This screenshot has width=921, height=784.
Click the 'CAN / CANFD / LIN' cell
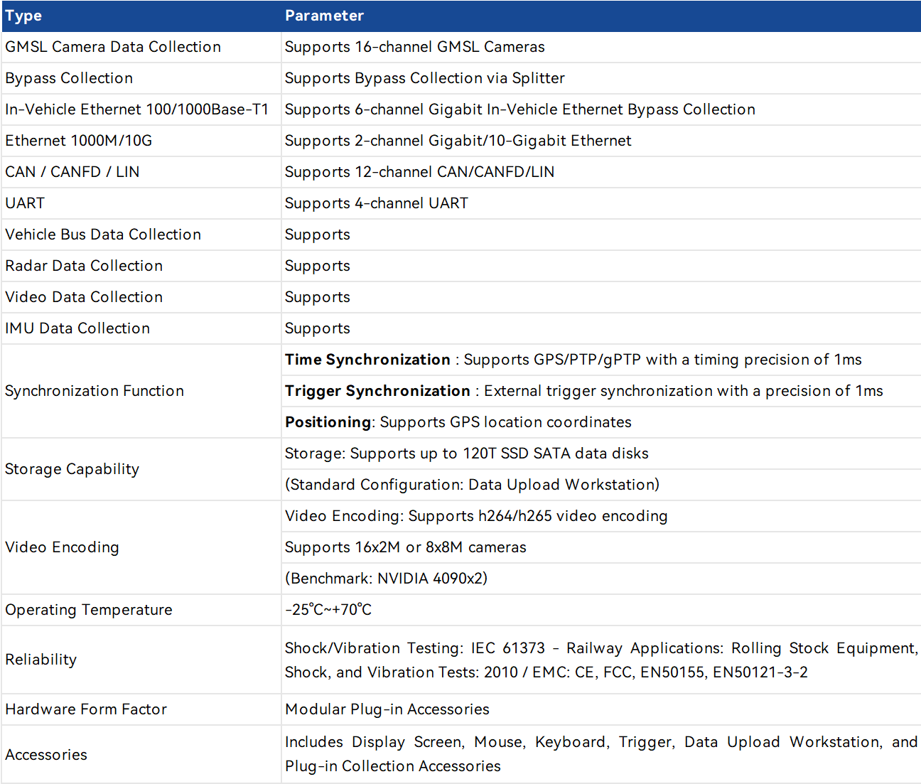pyautogui.click(x=72, y=172)
